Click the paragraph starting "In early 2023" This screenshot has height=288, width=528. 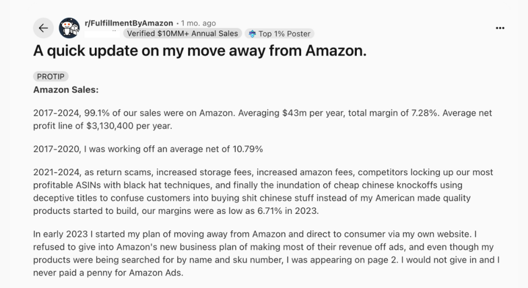pyautogui.click(x=266, y=253)
